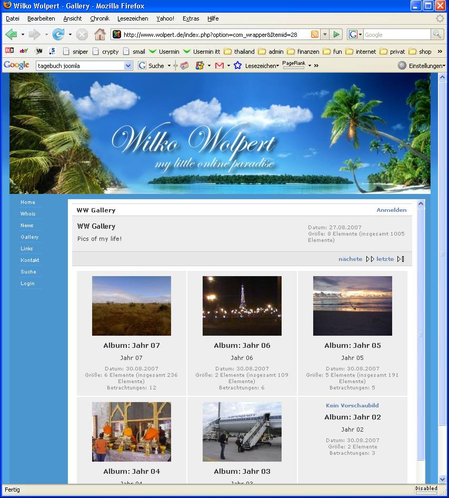The image size is (449, 498).
Task: Stop loading the page
Action: point(82,34)
